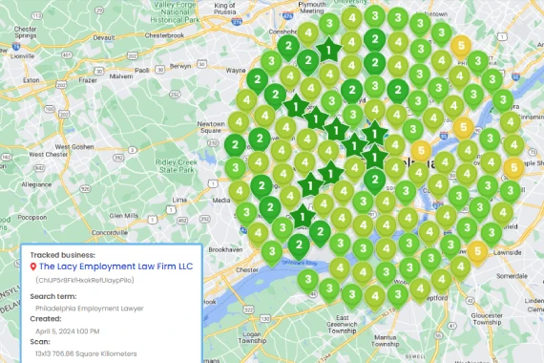Image resolution: width=544 pixels, height=363 pixels.
Task: Click yellow rank 5 pin beside Lawnside label
Action: [478, 252]
